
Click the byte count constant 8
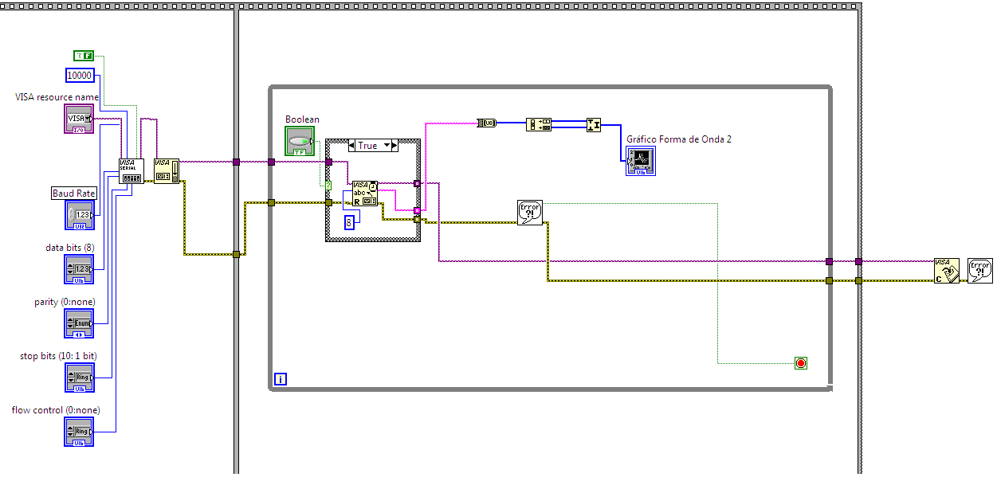point(349,222)
